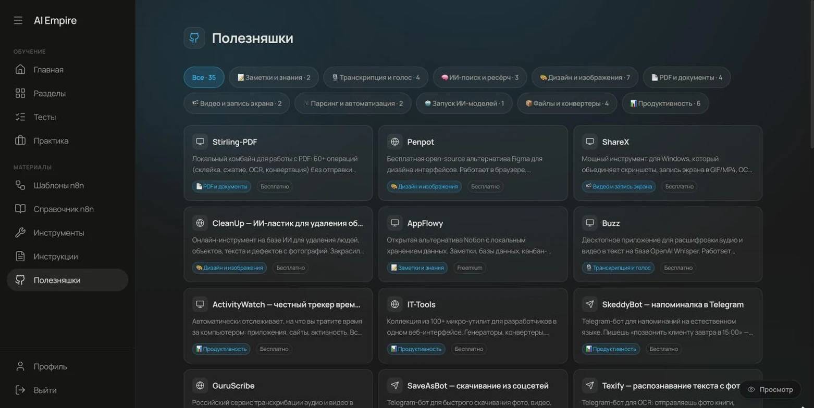814x408 pixels.
Task: Filter by ИИ-поиск и ресёрч · 3
Action: [480, 78]
